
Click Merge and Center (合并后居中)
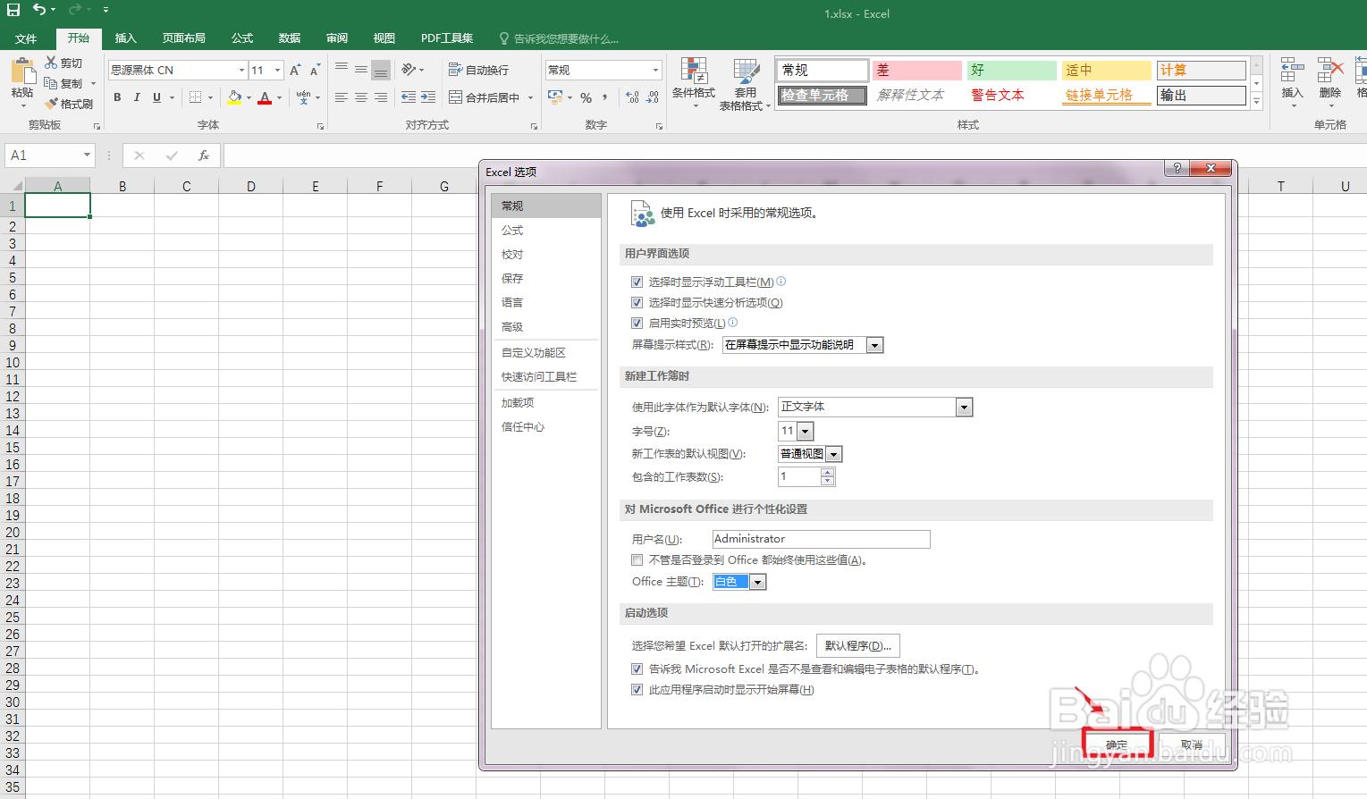484,97
